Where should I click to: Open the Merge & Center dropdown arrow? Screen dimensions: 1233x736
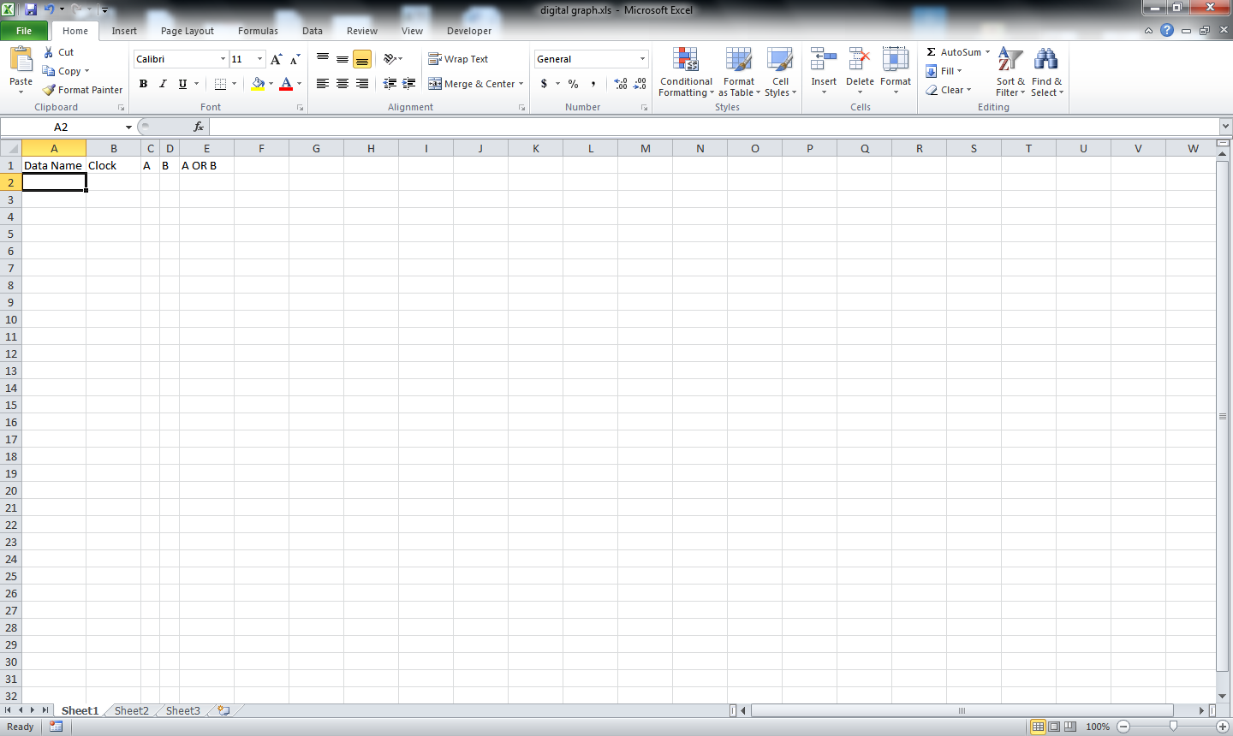[x=521, y=84]
